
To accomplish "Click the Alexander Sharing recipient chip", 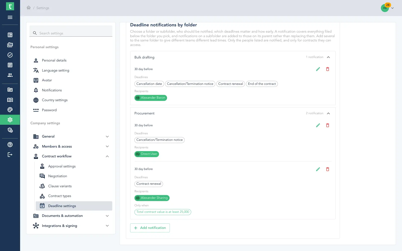I will [152, 198].
